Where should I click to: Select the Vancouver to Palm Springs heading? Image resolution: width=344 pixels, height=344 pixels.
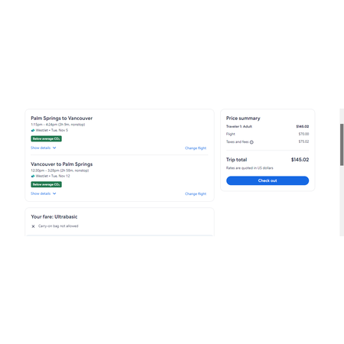point(62,164)
